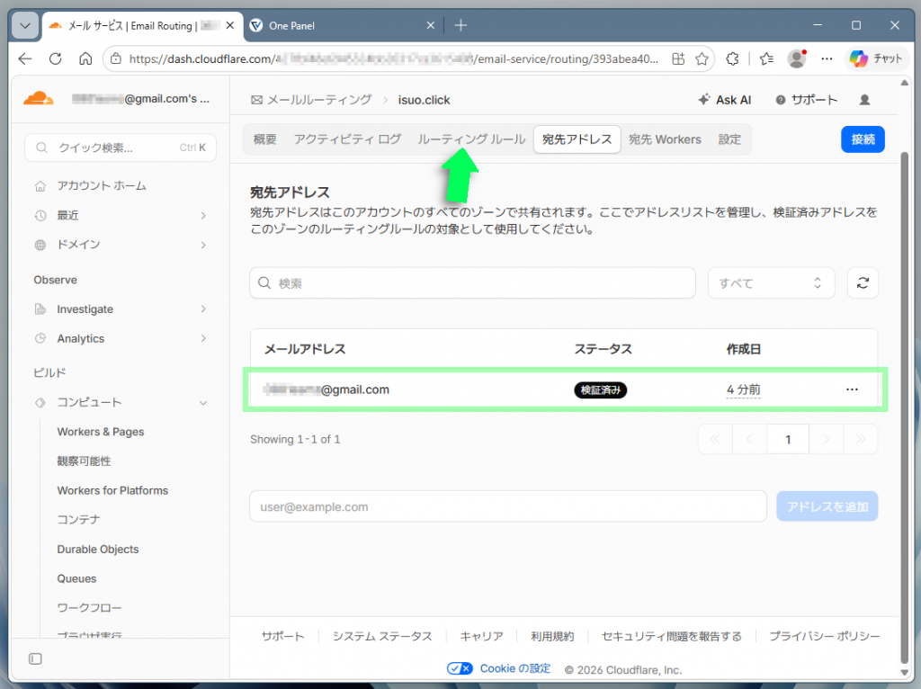Click the Investigate sidebar icon
The width and height of the screenshot is (921, 689).
coord(40,309)
